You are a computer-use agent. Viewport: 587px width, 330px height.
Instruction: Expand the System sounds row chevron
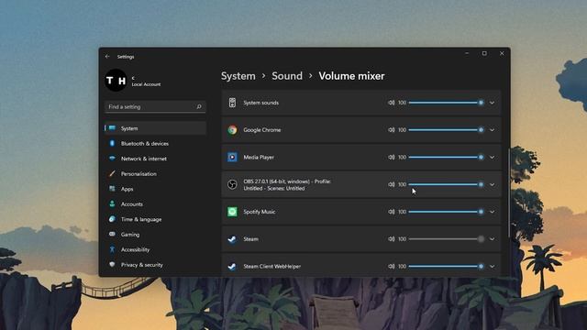492,103
